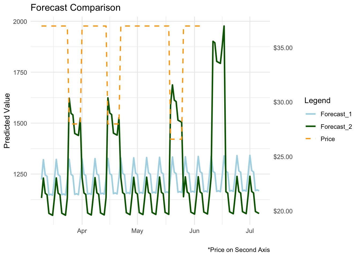
Task: Click the Forecast_1 light blue legend swatch
Action: (311, 114)
